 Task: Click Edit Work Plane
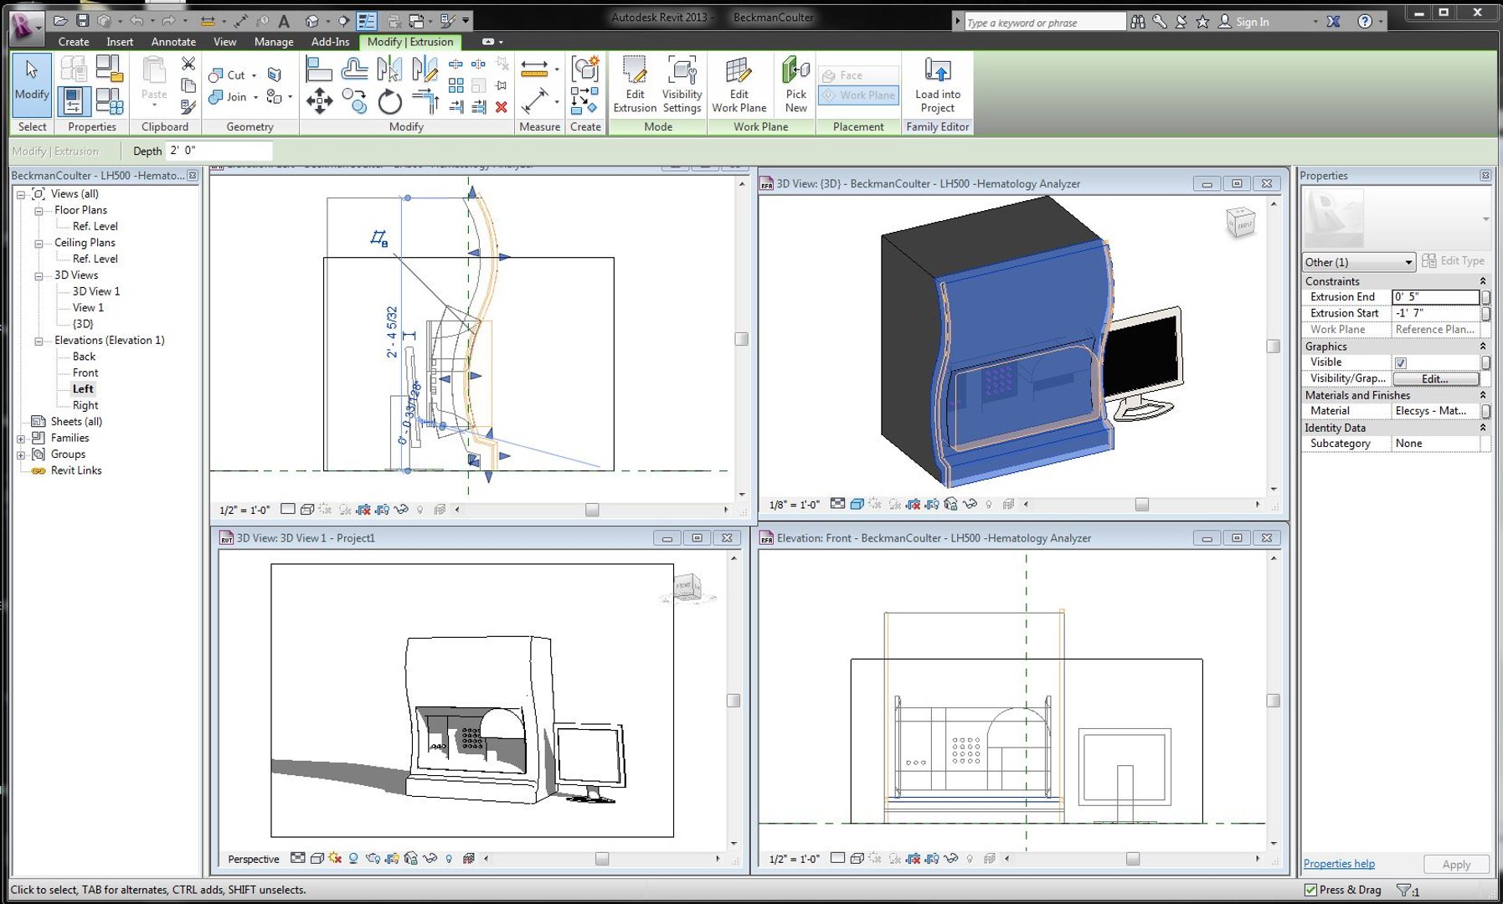tap(739, 84)
